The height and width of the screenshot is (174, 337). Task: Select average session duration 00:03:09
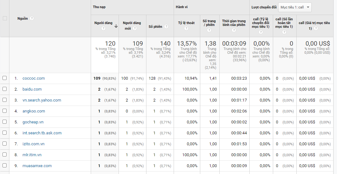point(234,43)
